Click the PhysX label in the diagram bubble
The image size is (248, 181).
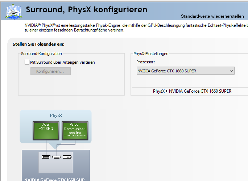(56, 115)
